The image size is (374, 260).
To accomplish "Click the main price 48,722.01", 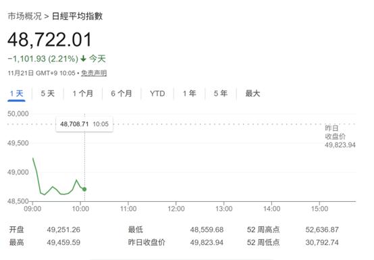I will coord(49,40).
